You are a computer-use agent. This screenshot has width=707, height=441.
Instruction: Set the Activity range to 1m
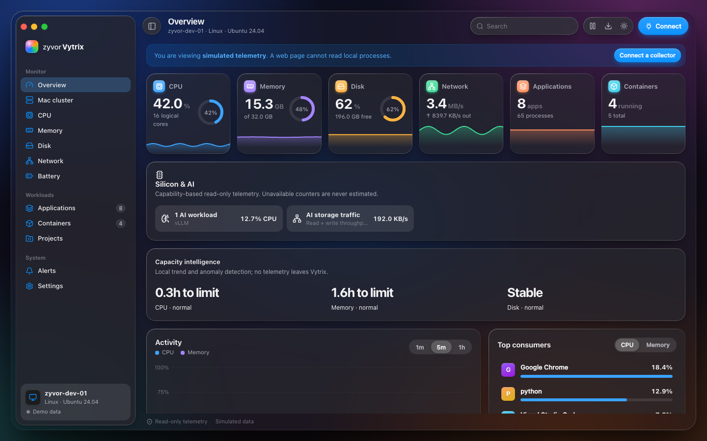(x=420, y=347)
